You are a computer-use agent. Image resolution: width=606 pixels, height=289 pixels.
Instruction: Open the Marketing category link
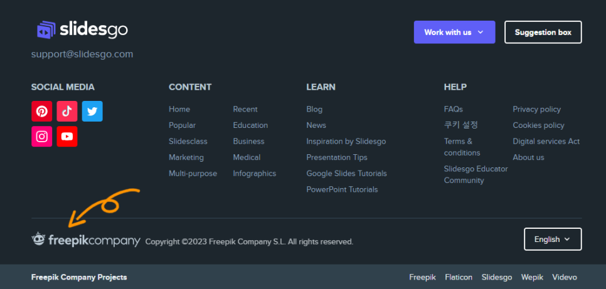click(x=186, y=157)
